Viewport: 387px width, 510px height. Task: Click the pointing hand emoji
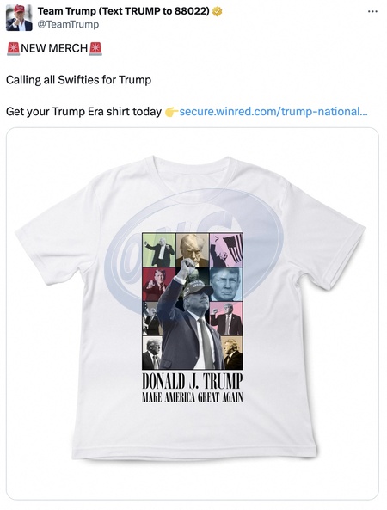(171, 112)
